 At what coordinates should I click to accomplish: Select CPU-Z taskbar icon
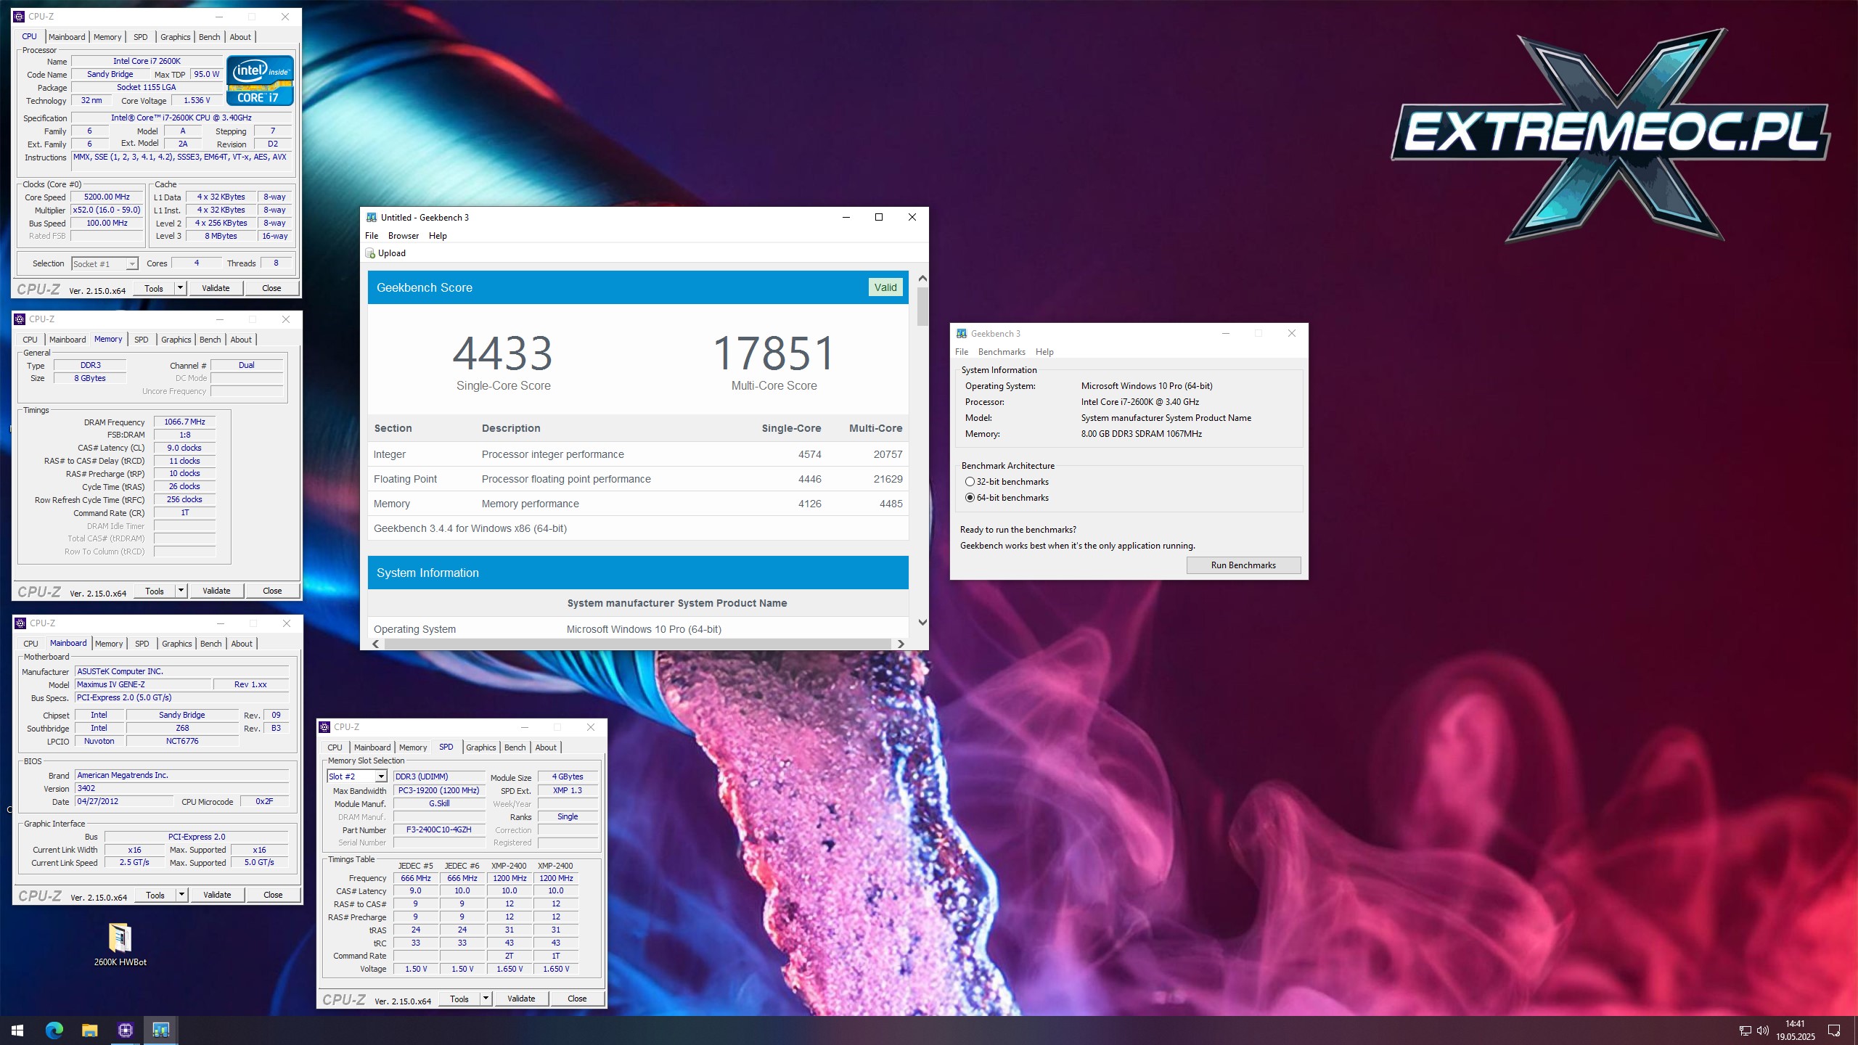[125, 1030]
